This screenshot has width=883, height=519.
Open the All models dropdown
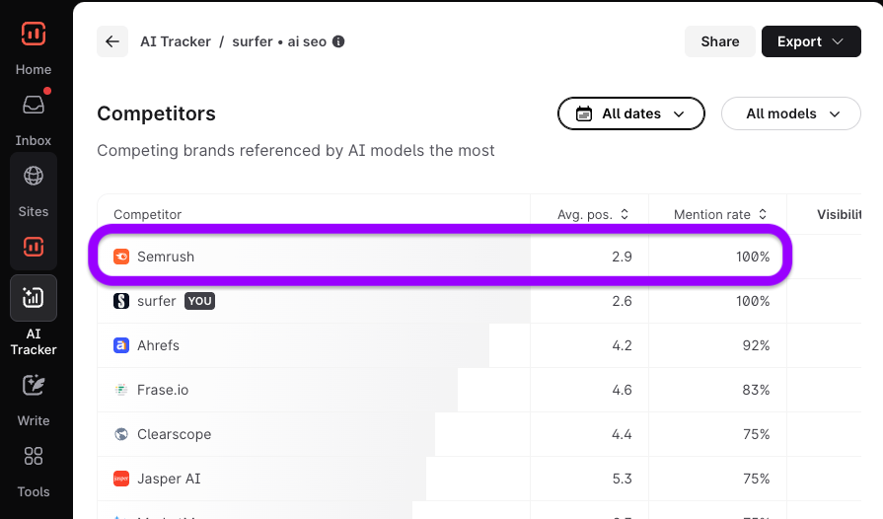(791, 113)
